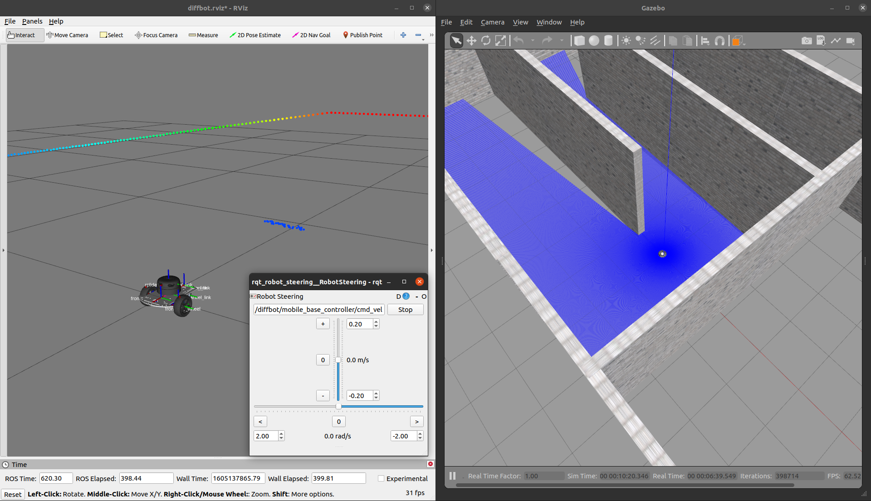
Task: Insert a box shape in Gazebo
Action: [x=579, y=41]
